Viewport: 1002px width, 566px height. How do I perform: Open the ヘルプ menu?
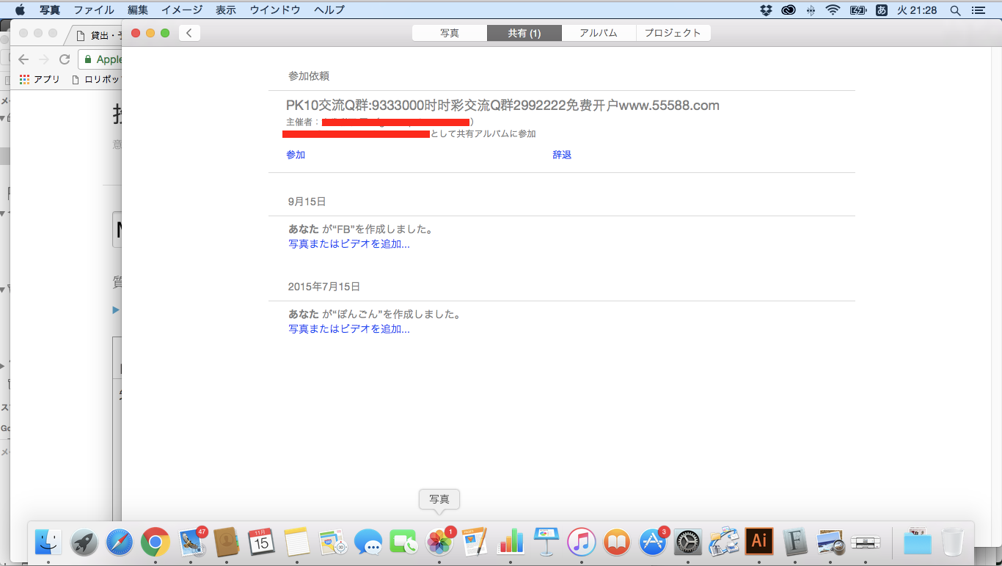pyautogui.click(x=329, y=10)
